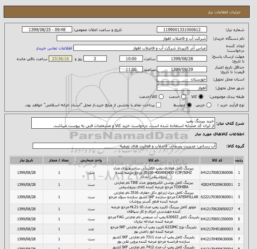
Task: Select product code 6412170851350009
Action: (217, 219)
